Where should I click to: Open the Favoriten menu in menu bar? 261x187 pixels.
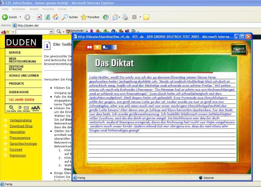click(x=49, y=9)
